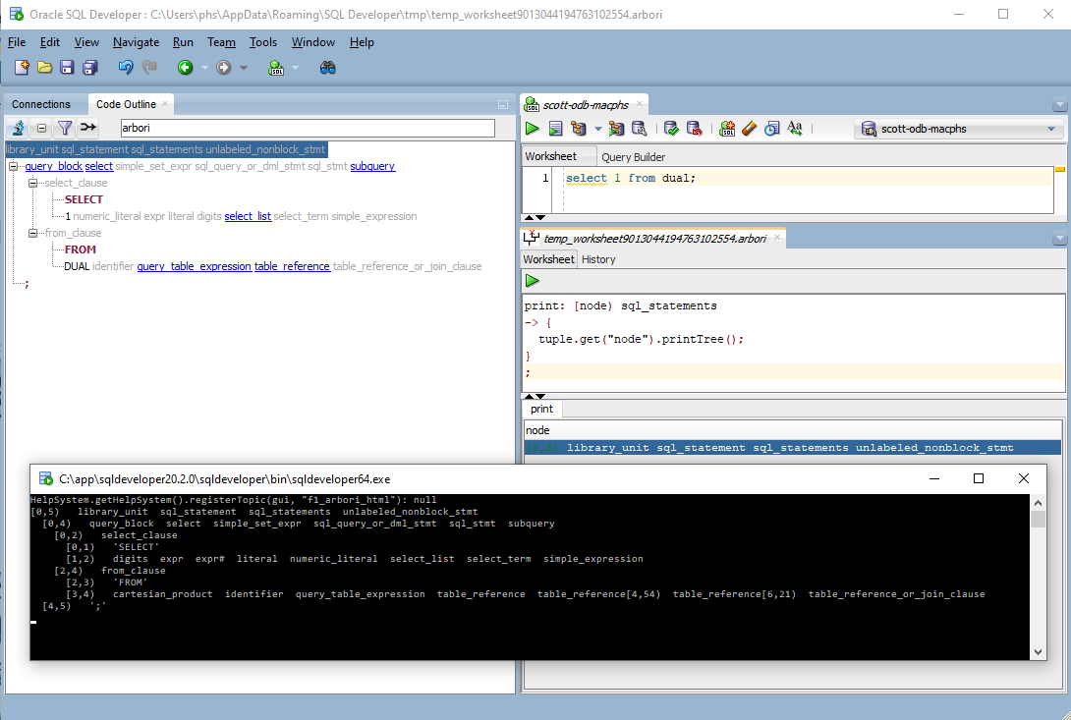Collapse the from_clause tree node
The image size is (1071, 720).
click(x=32, y=233)
